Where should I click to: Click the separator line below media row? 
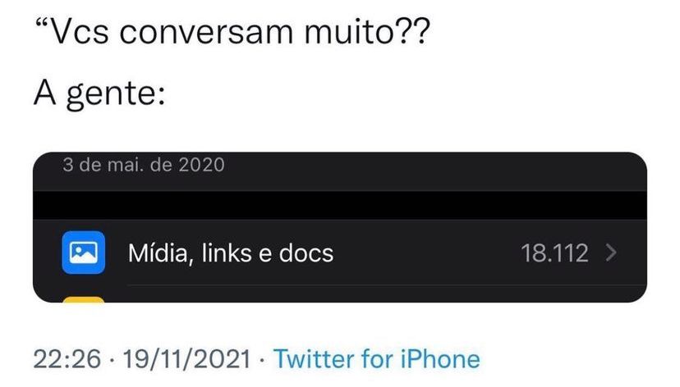click(x=387, y=285)
